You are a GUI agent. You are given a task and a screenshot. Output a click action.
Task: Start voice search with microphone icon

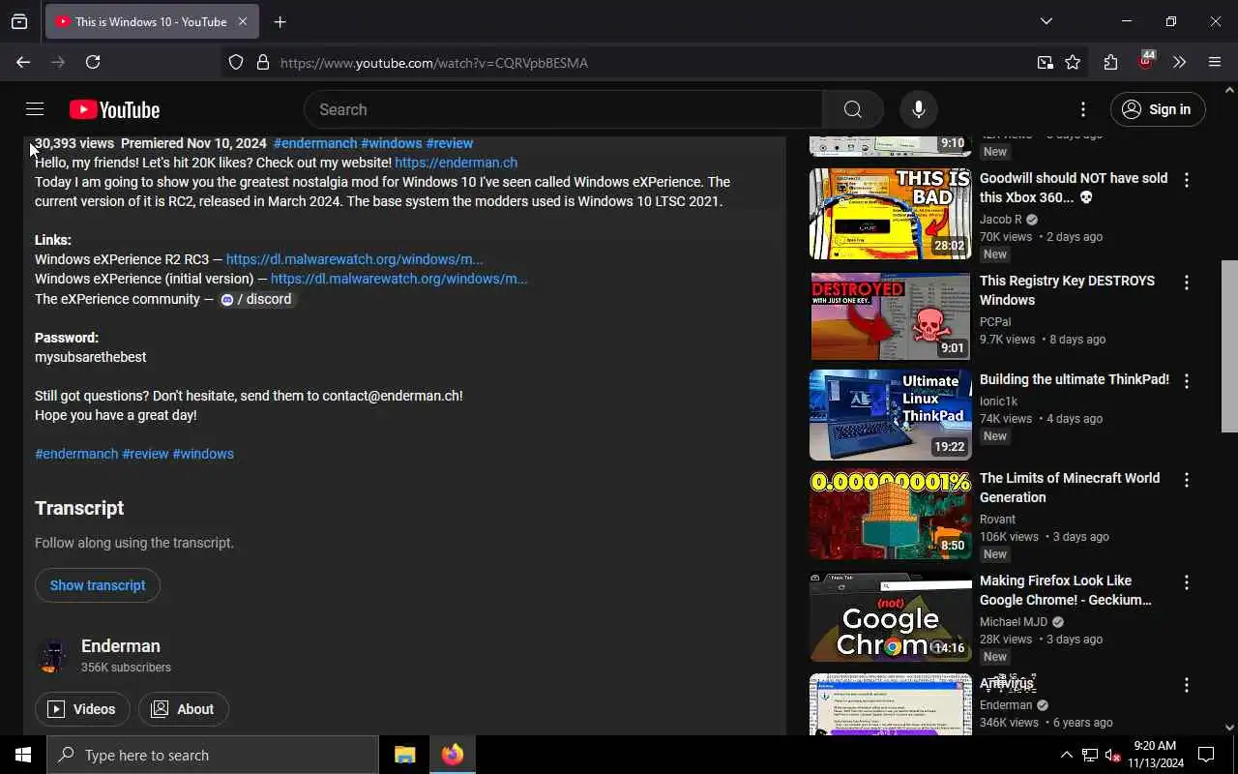point(919,109)
